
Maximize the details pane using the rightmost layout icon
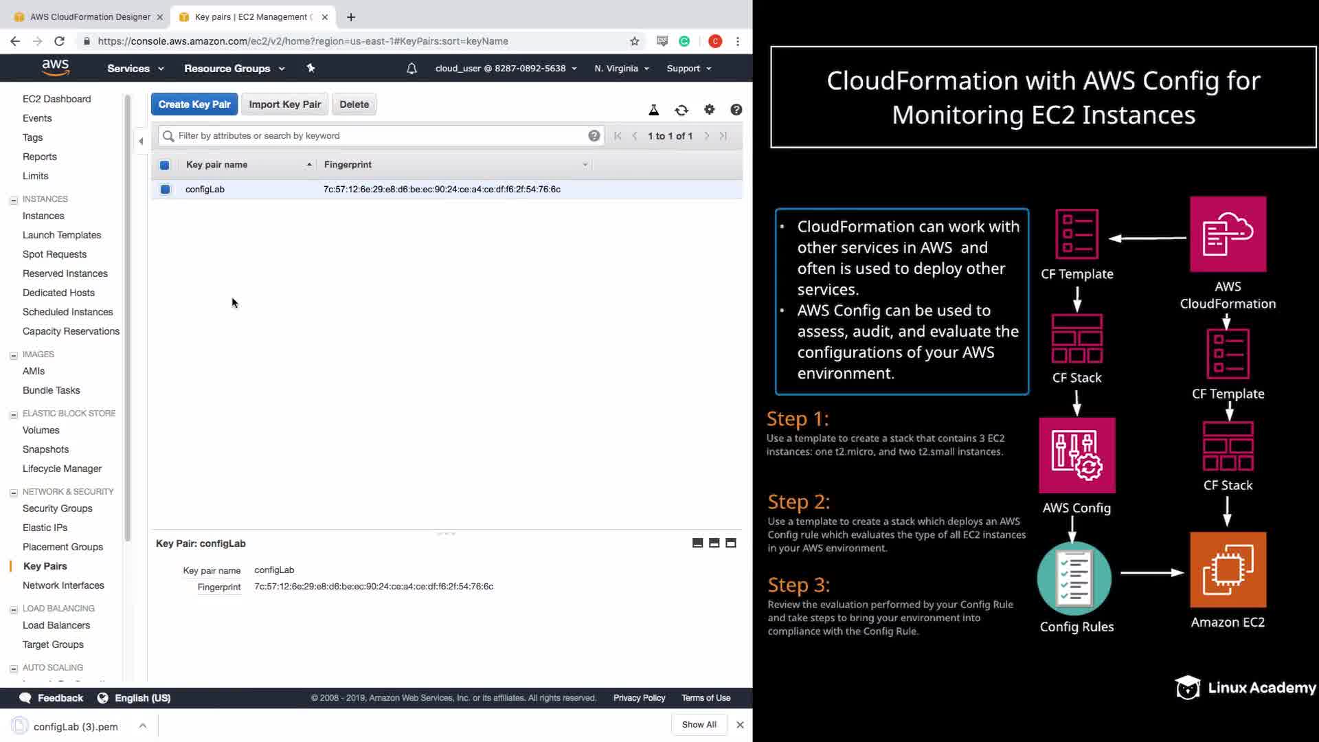(x=730, y=543)
